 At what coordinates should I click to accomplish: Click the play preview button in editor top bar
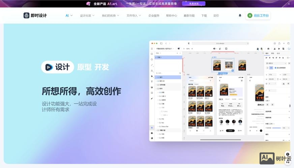(x=279, y=49)
